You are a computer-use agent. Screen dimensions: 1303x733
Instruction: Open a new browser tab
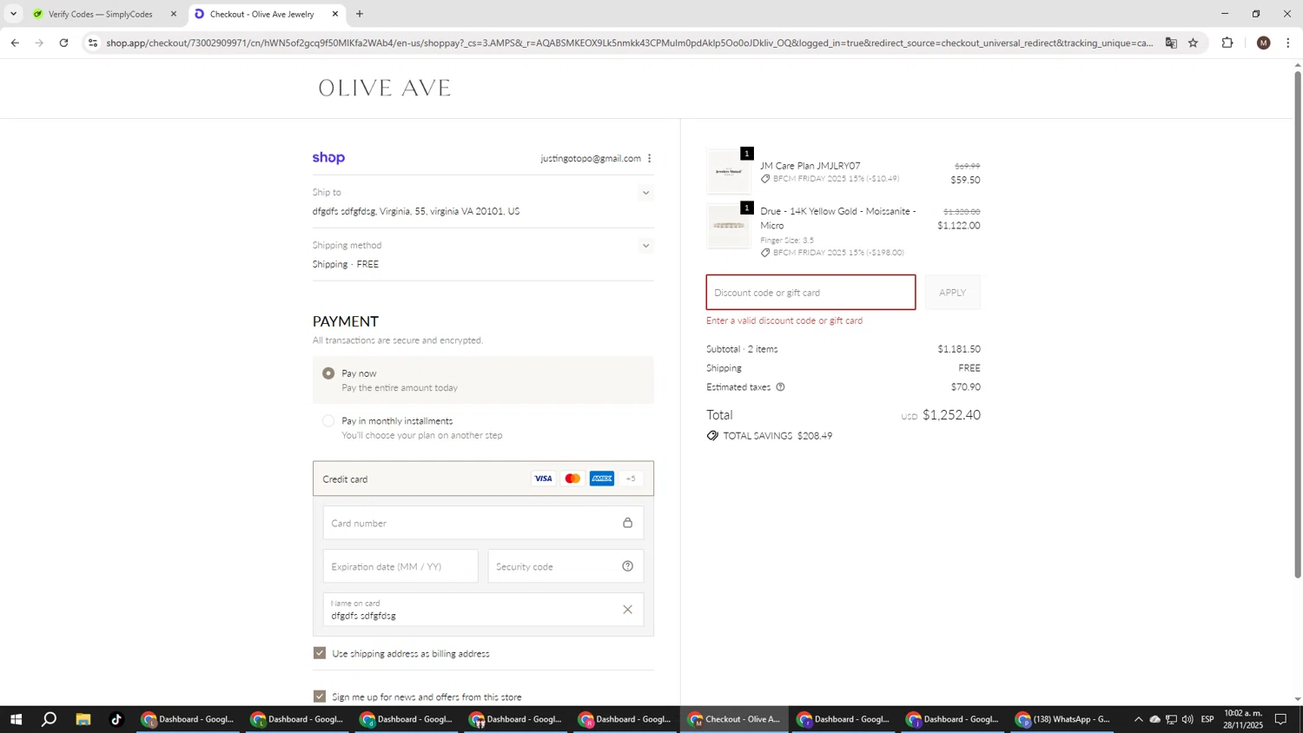(x=360, y=14)
